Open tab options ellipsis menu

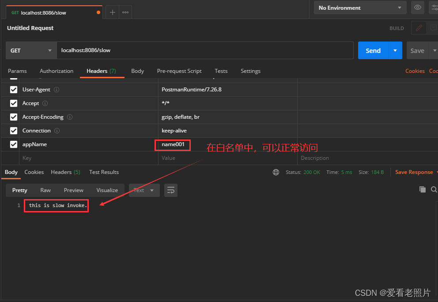point(125,12)
